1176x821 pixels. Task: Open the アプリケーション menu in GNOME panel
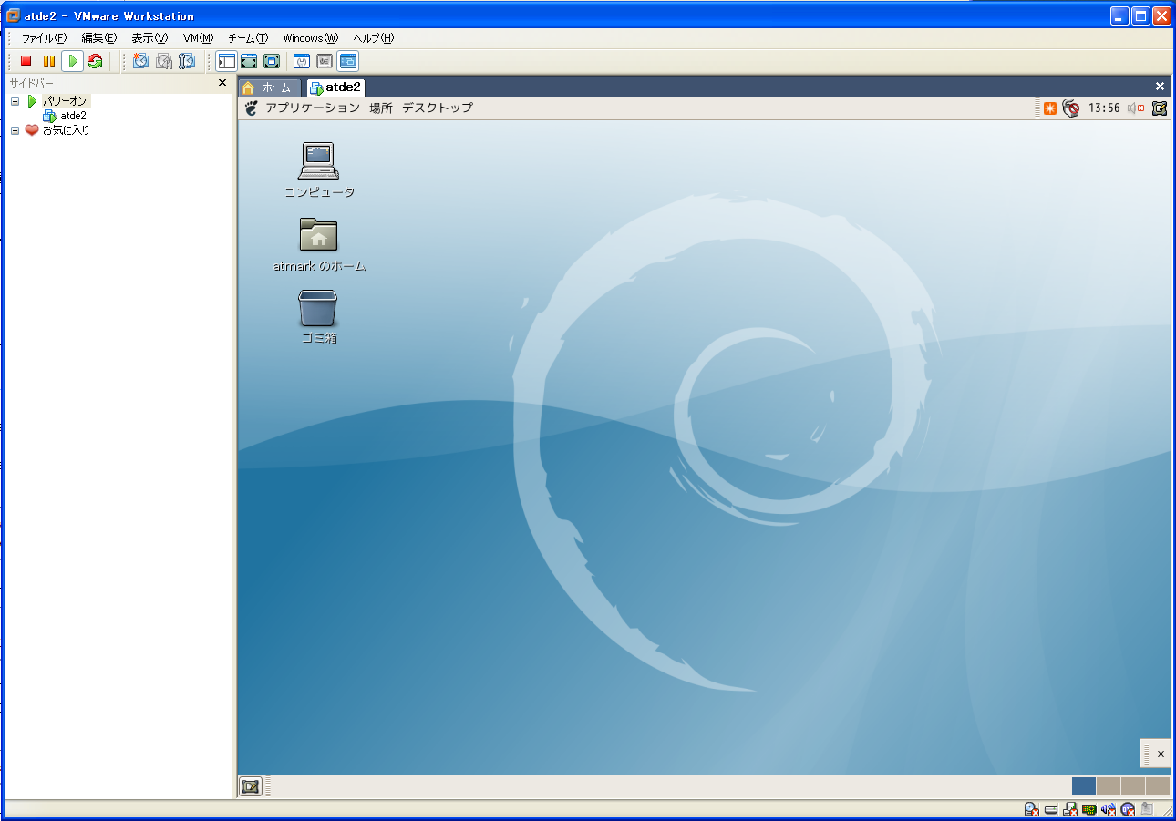[x=312, y=108]
